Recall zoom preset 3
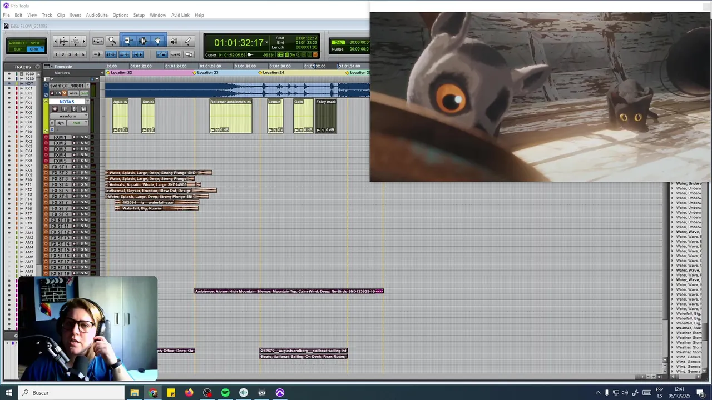Image resolution: width=712 pixels, height=400 pixels. coord(70,54)
